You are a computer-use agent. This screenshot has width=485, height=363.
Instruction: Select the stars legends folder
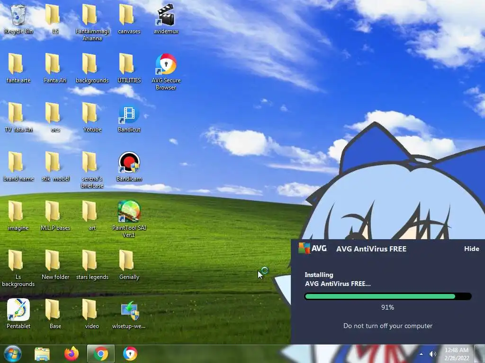(92, 265)
